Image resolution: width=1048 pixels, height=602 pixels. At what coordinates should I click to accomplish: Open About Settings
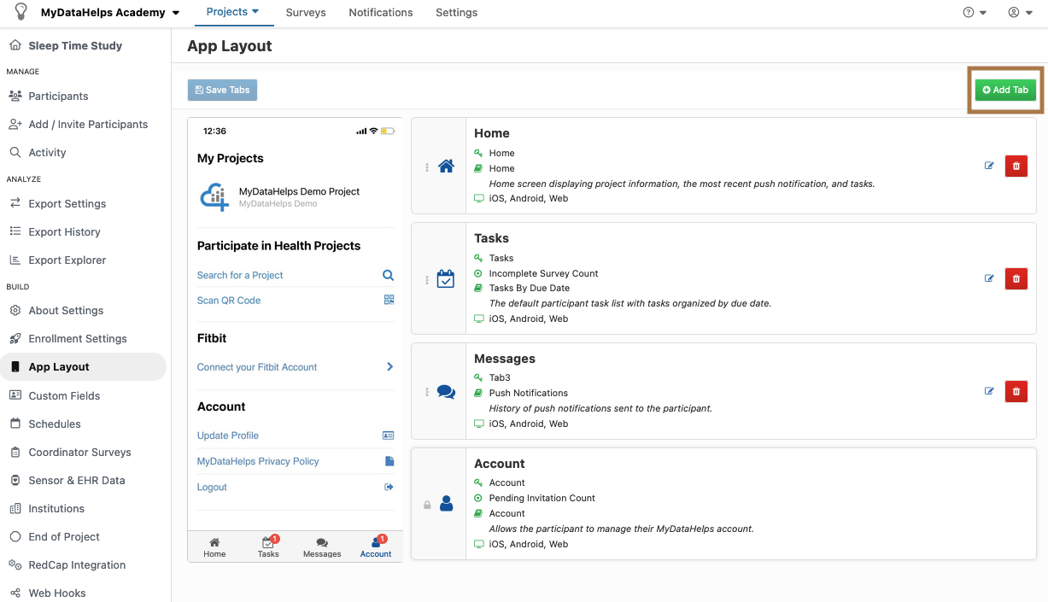[x=66, y=310]
